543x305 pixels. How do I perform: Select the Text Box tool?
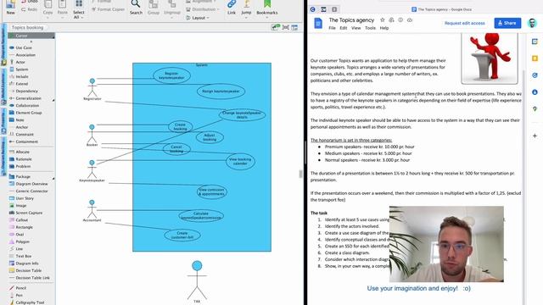(x=23, y=256)
